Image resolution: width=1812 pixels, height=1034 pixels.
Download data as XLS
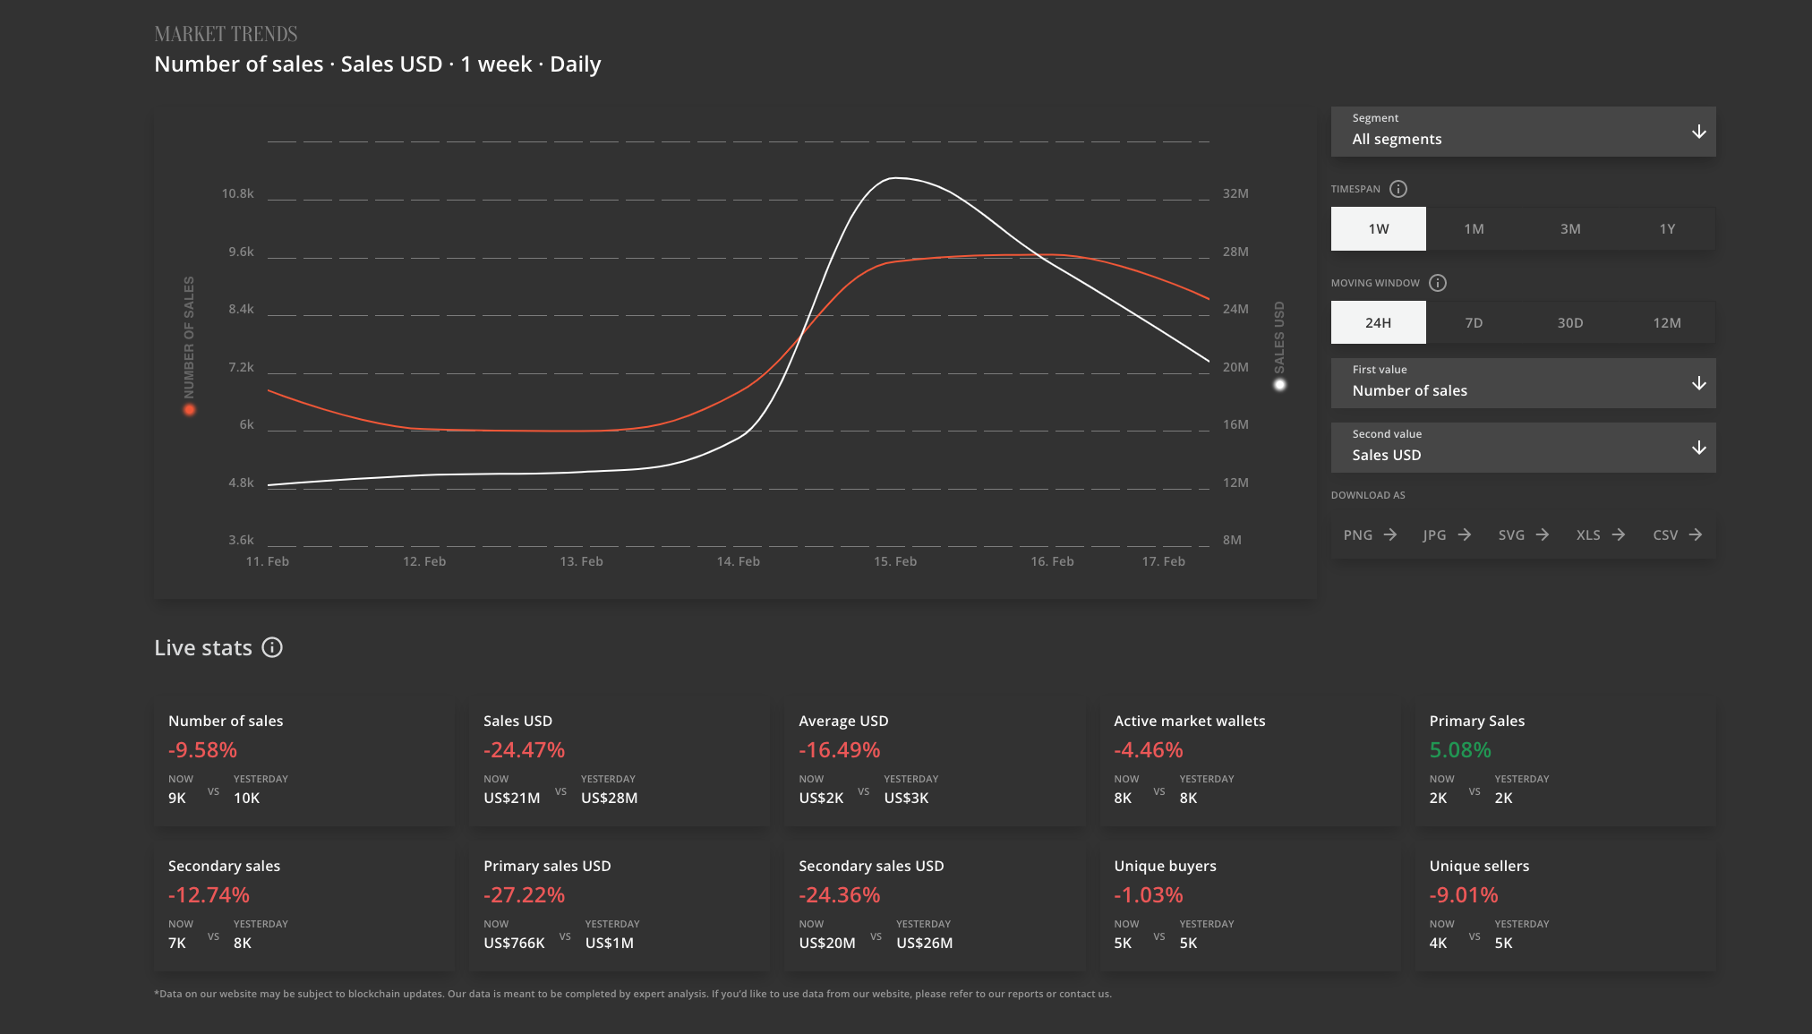(x=1600, y=534)
